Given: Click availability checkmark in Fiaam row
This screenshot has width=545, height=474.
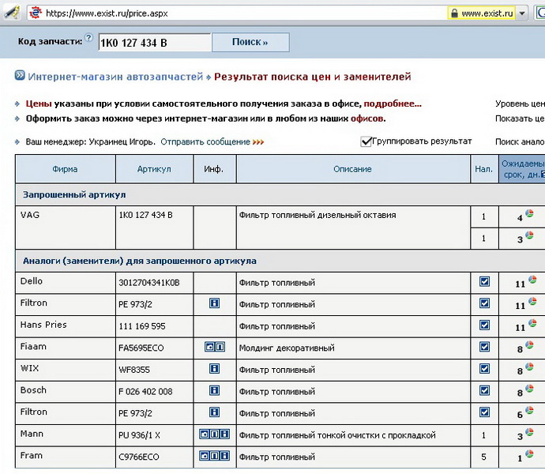Looking at the screenshot, I should [484, 347].
